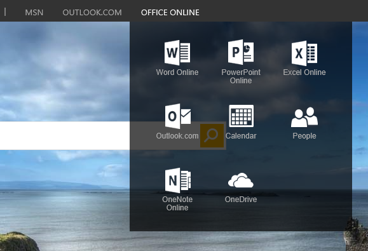
Task: Click the OneDrive cloud icon
Action: coord(241,180)
